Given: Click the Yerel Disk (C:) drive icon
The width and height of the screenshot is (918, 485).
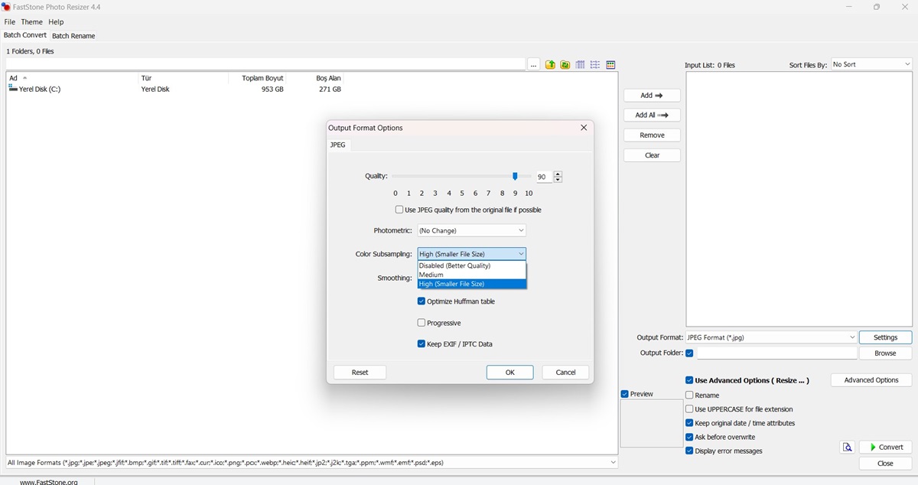Looking at the screenshot, I should tap(13, 90).
